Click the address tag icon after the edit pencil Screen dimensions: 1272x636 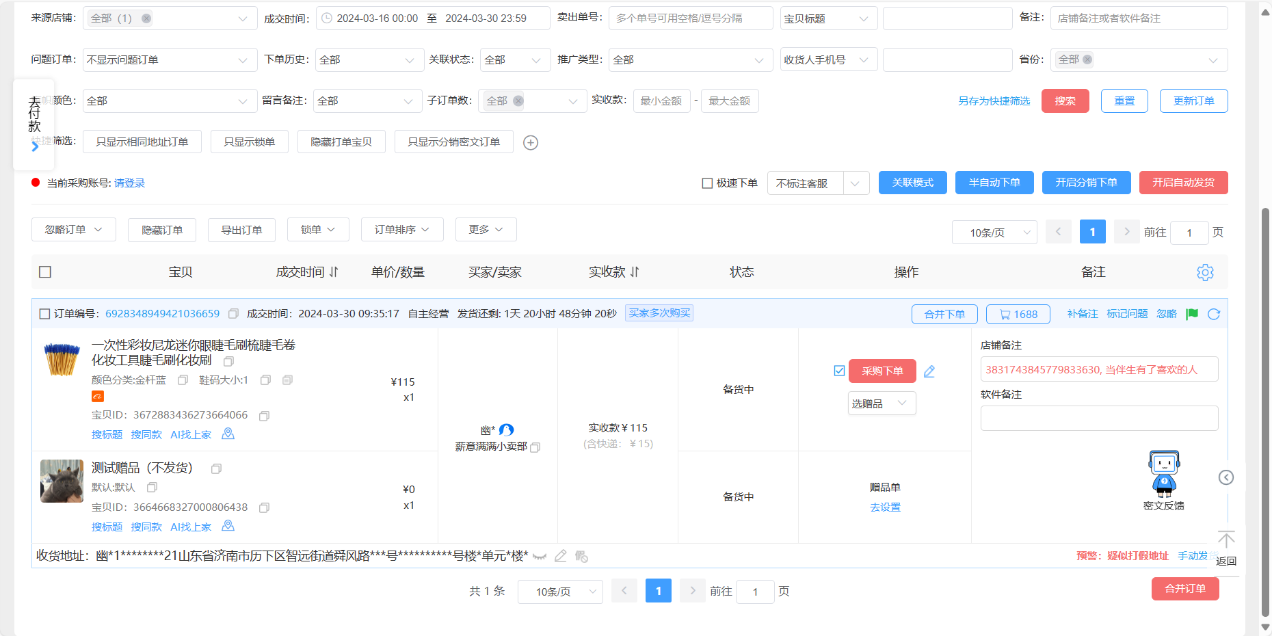582,557
